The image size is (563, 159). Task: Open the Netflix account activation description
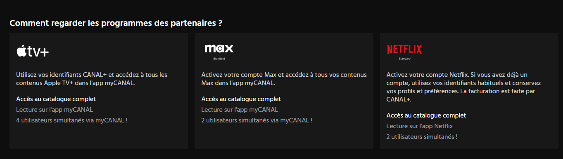[x=464, y=87]
